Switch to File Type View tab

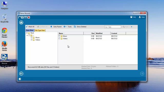click(40, 30)
